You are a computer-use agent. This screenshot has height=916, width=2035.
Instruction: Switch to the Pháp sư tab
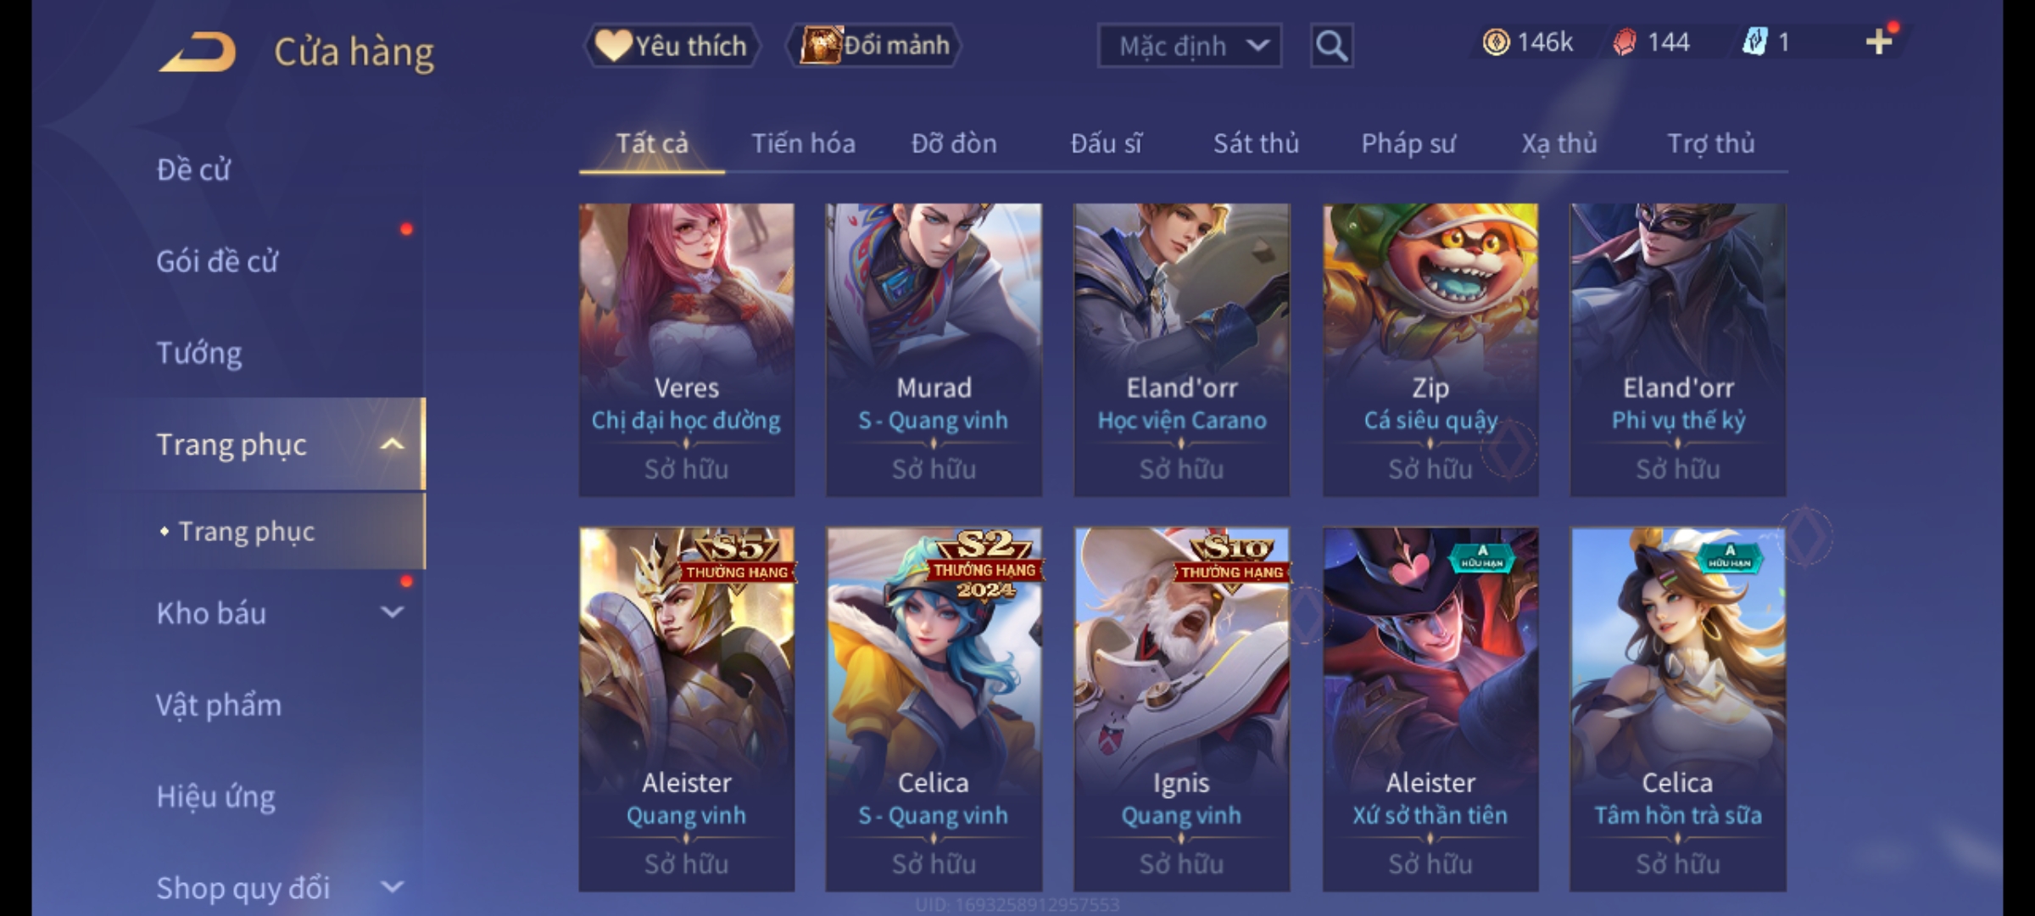click(x=1408, y=143)
